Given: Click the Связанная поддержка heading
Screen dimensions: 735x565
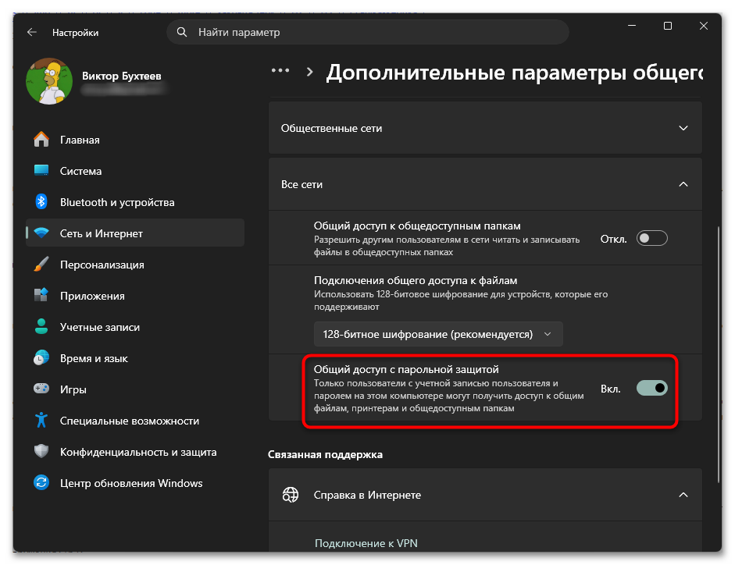Looking at the screenshot, I should [325, 454].
